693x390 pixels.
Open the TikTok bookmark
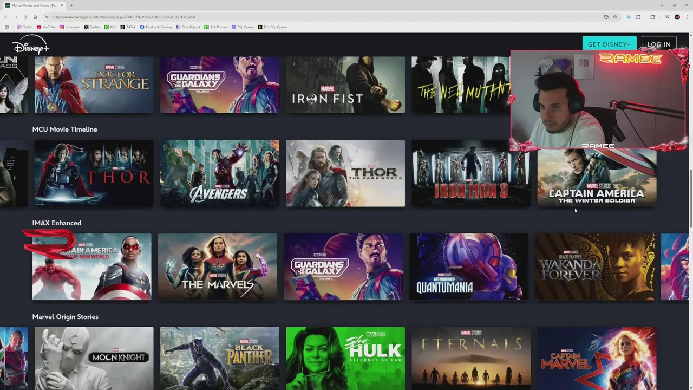(x=128, y=27)
